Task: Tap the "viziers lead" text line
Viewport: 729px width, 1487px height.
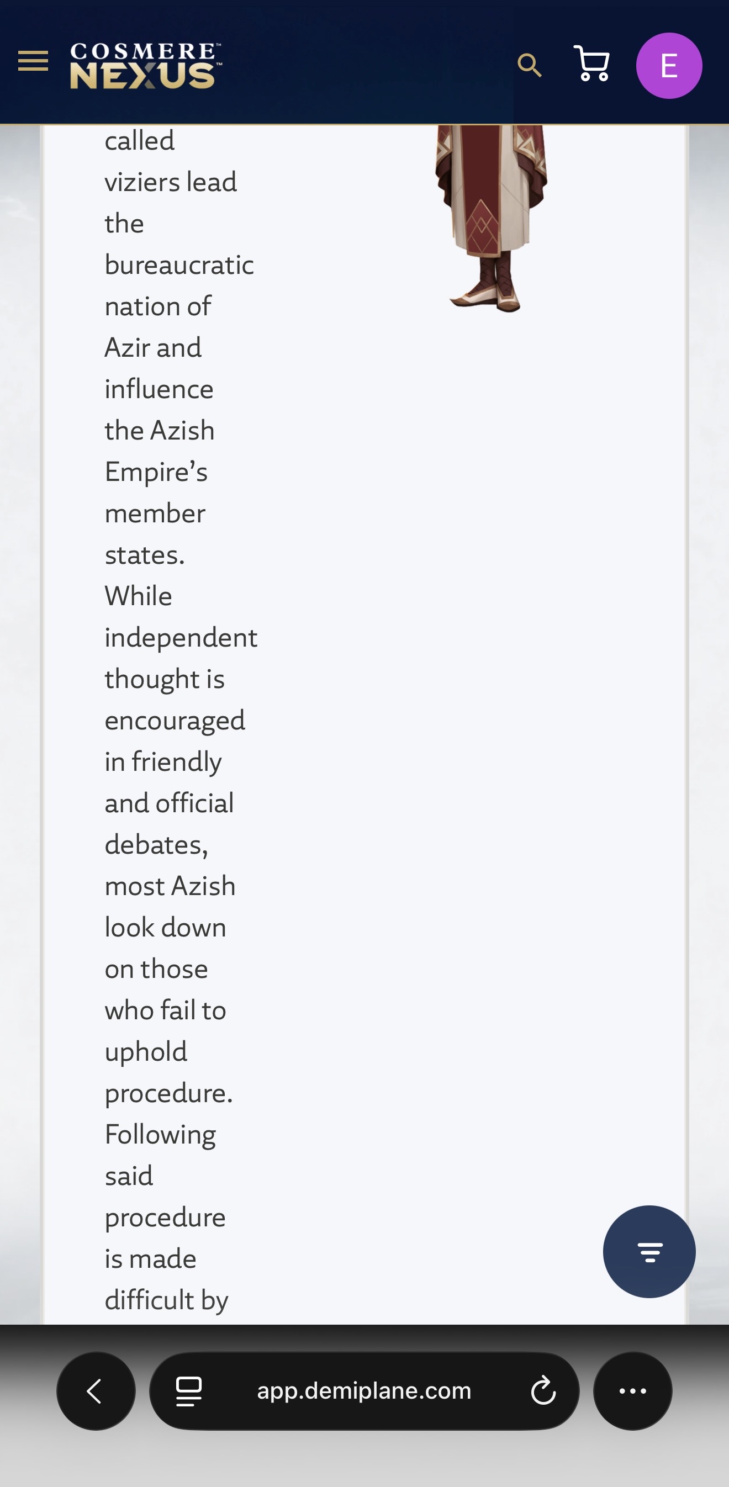Action: pos(170,182)
